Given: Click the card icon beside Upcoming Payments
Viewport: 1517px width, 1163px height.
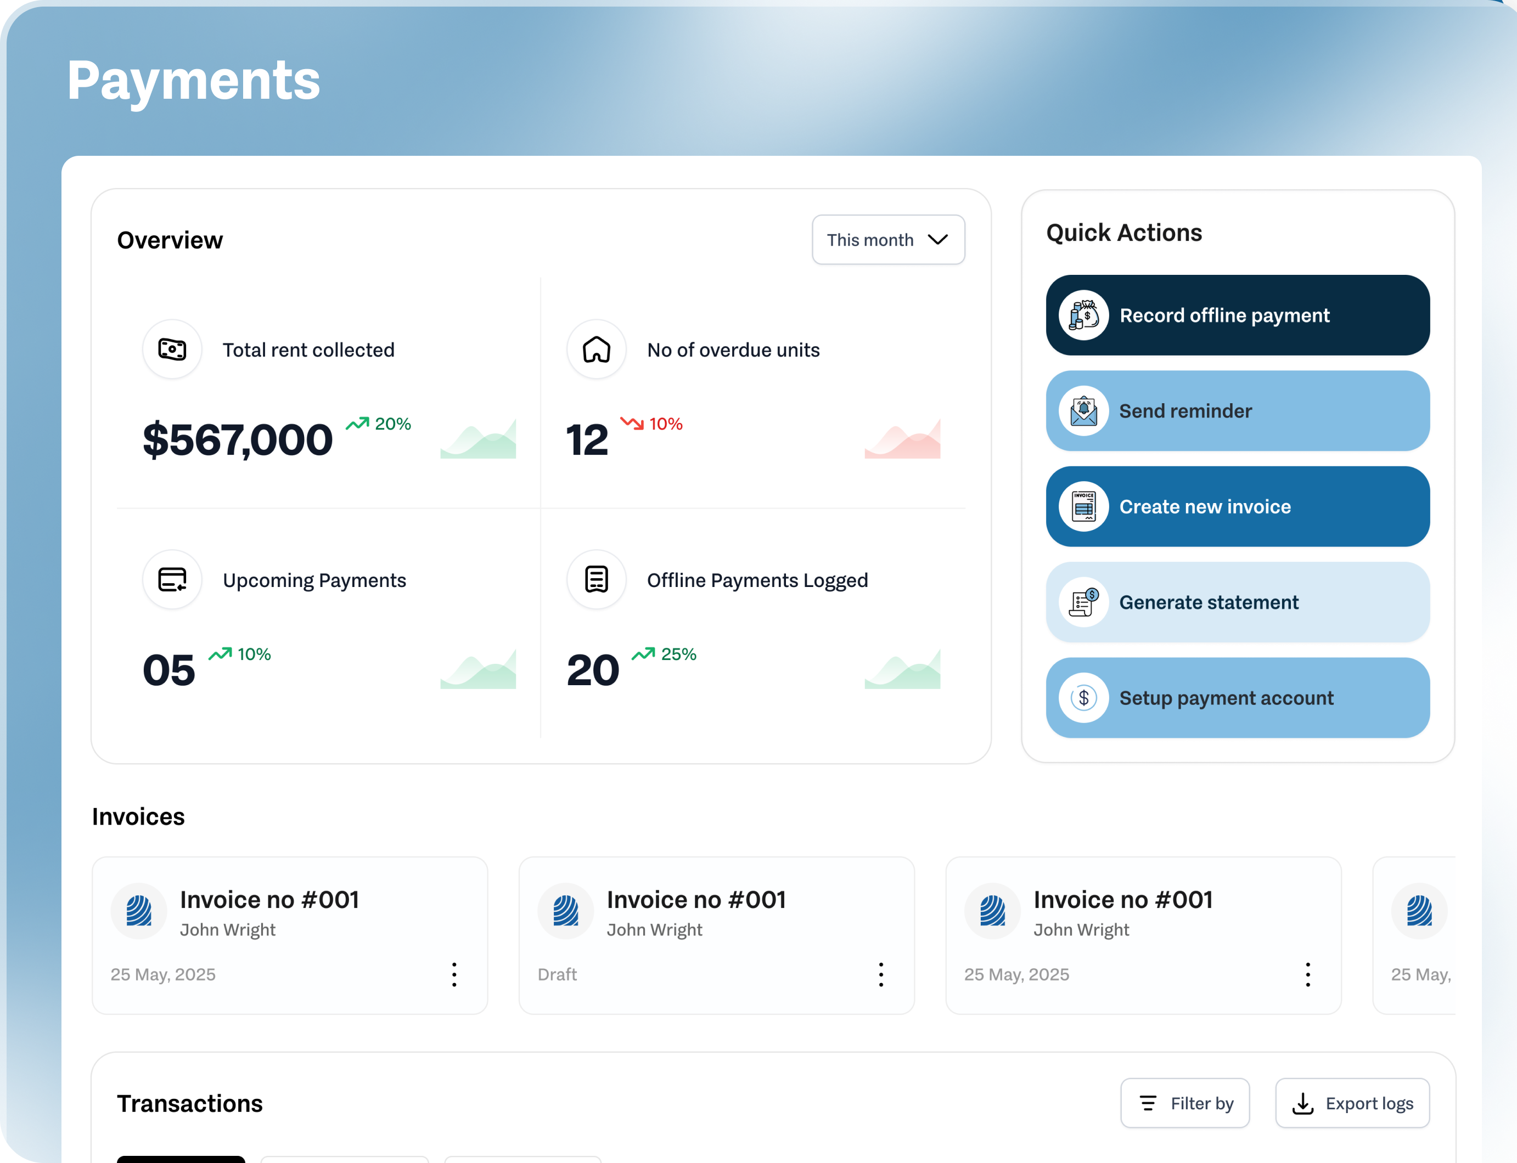Looking at the screenshot, I should click(172, 579).
